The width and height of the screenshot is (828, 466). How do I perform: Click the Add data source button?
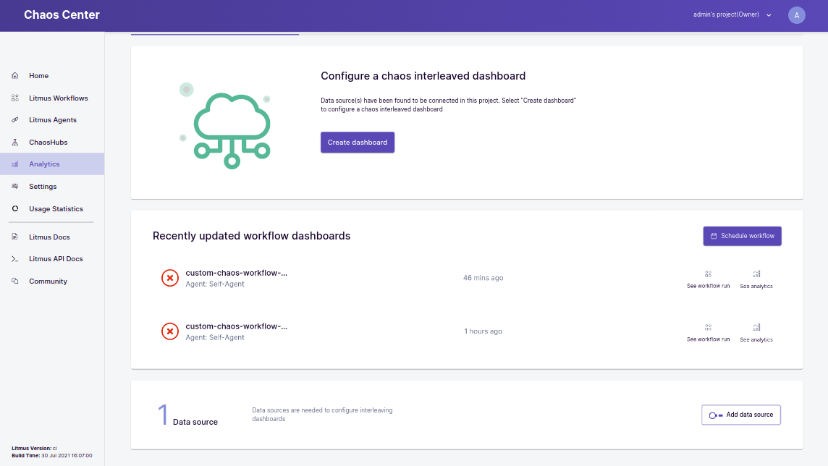pyautogui.click(x=740, y=415)
